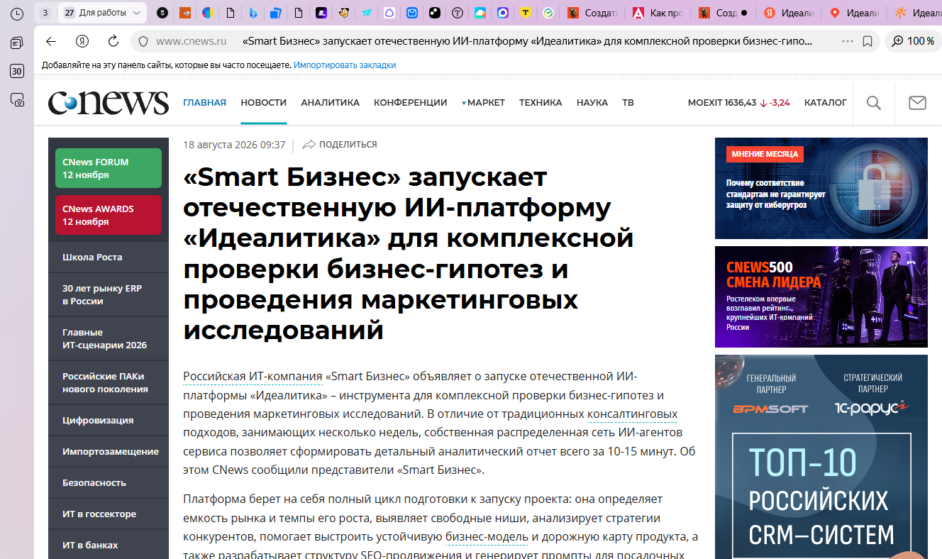Expand the Для работы tab group
Viewport: 942px width, 559px height.
[x=102, y=13]
